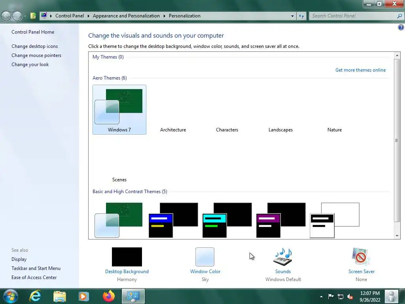Click the address bar refresh button

click(301, 16)
